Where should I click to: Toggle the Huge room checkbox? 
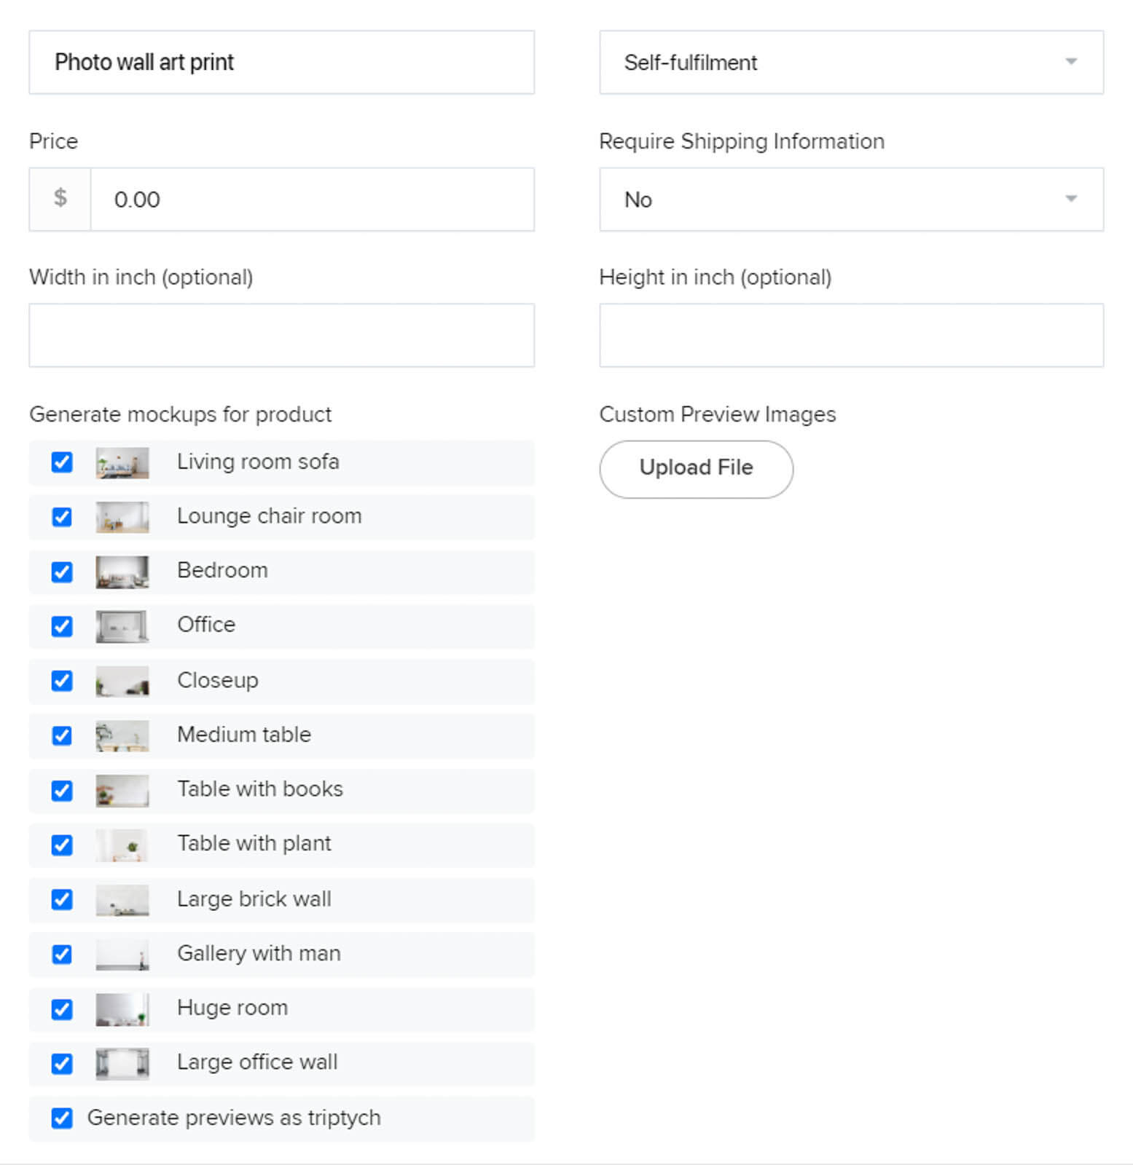coord(62,1009)
